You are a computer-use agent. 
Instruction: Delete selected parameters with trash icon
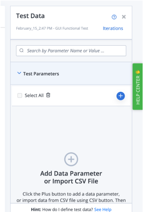coord(48,95)
